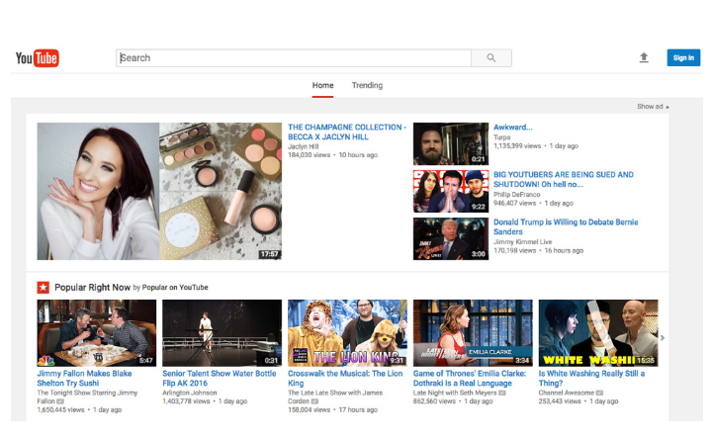Open the Awkward... video thumbnail
This screenshot has height=441, width=713.
click(451, 143)
